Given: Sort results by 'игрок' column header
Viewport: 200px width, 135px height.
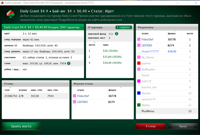Looking at the screenshot, I should 152,33.
